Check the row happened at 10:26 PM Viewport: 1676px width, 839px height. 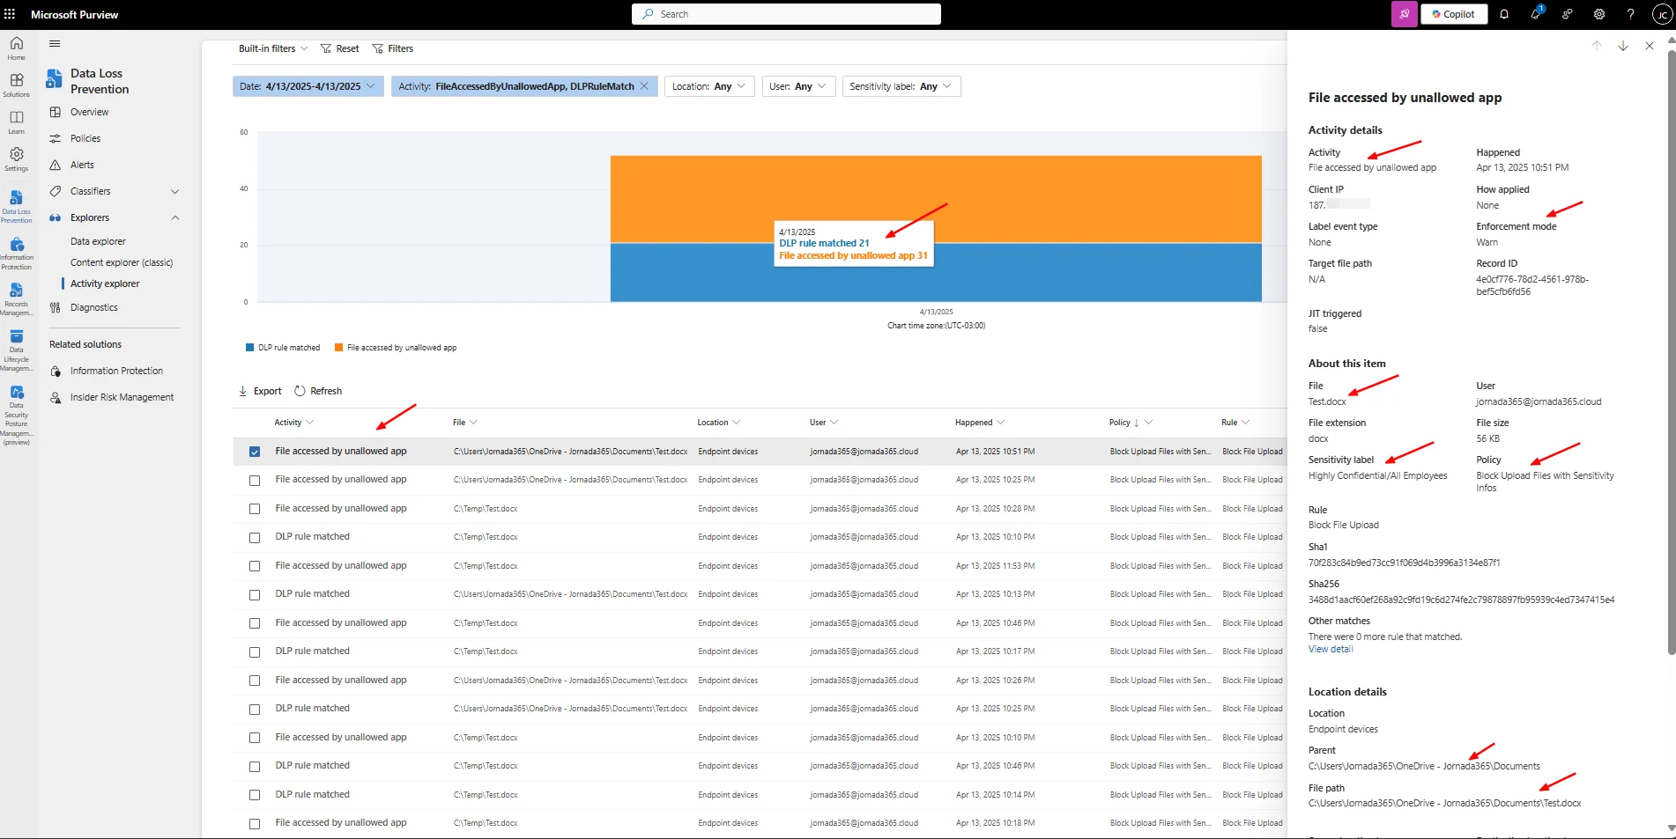(255, 681)
